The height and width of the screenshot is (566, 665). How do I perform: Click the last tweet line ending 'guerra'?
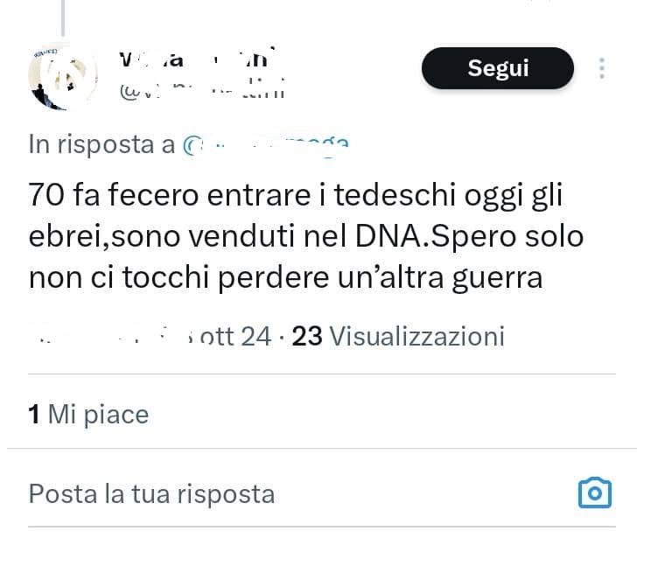tap(285, 278)
